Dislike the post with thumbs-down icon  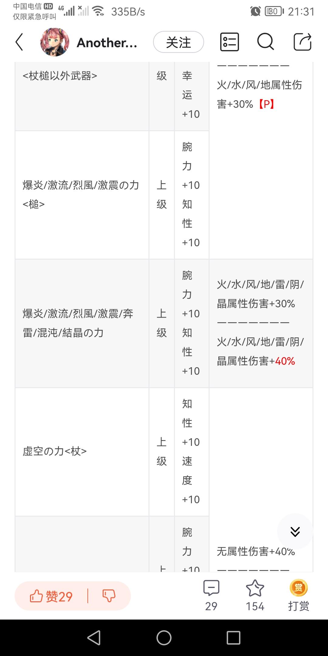[109, 596]
